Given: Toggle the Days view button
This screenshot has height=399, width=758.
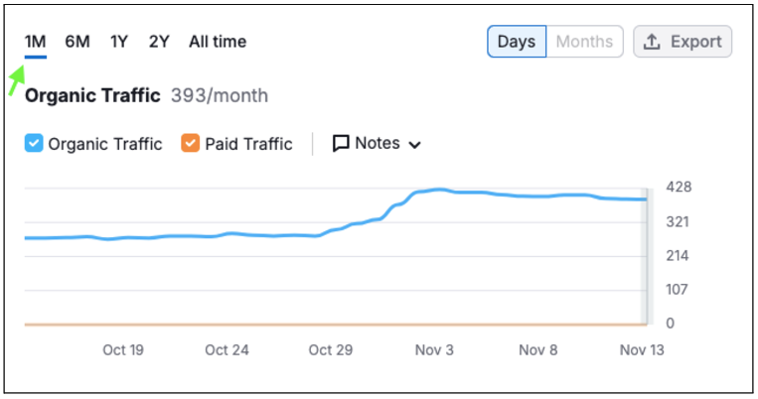Looking at the screenshot, I should [x=517, y=42].
